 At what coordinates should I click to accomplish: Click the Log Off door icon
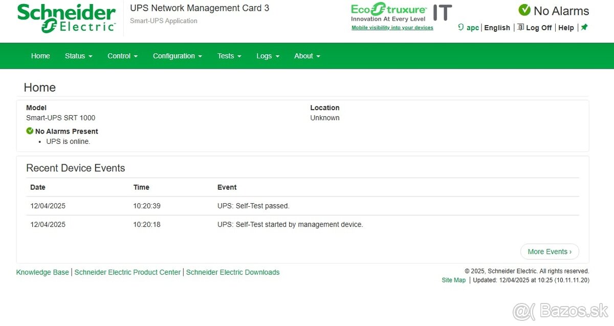(520, 27)
